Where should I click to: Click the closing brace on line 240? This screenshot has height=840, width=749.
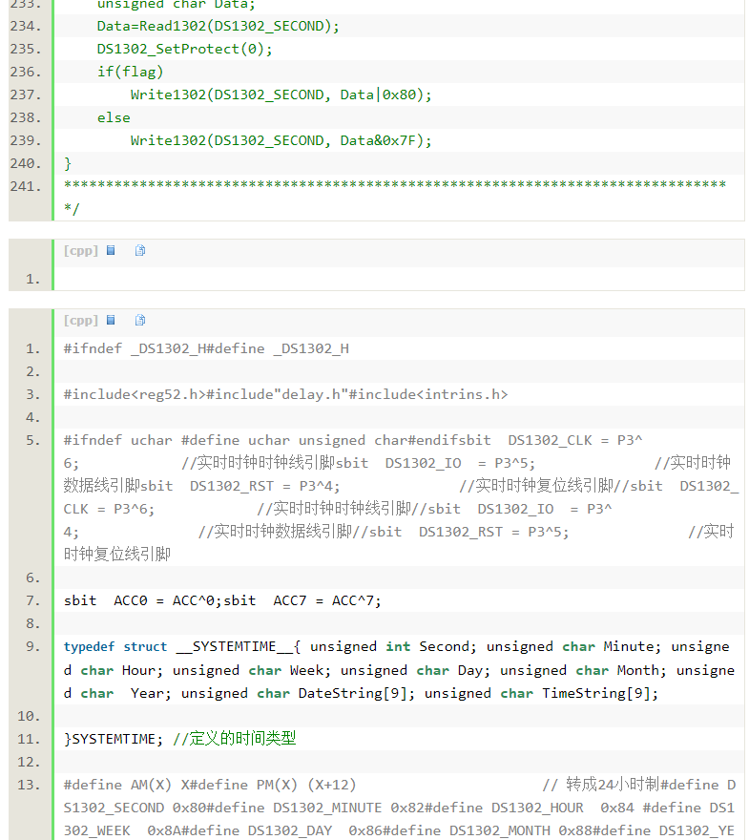click(68, 163)
